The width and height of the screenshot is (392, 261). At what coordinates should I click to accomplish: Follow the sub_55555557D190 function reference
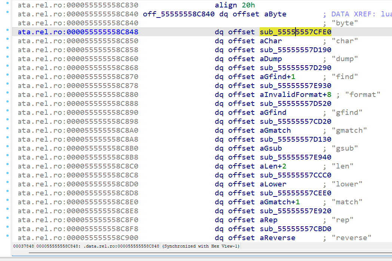click(x=295, y=50)
